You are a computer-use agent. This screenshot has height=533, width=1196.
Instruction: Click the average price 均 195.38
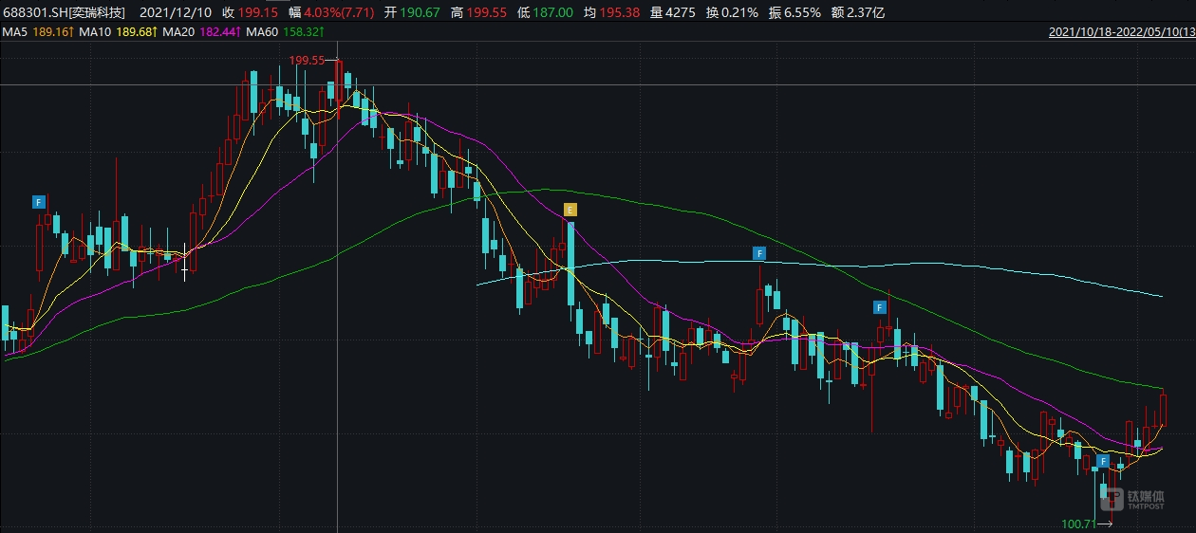coord(612,13)
